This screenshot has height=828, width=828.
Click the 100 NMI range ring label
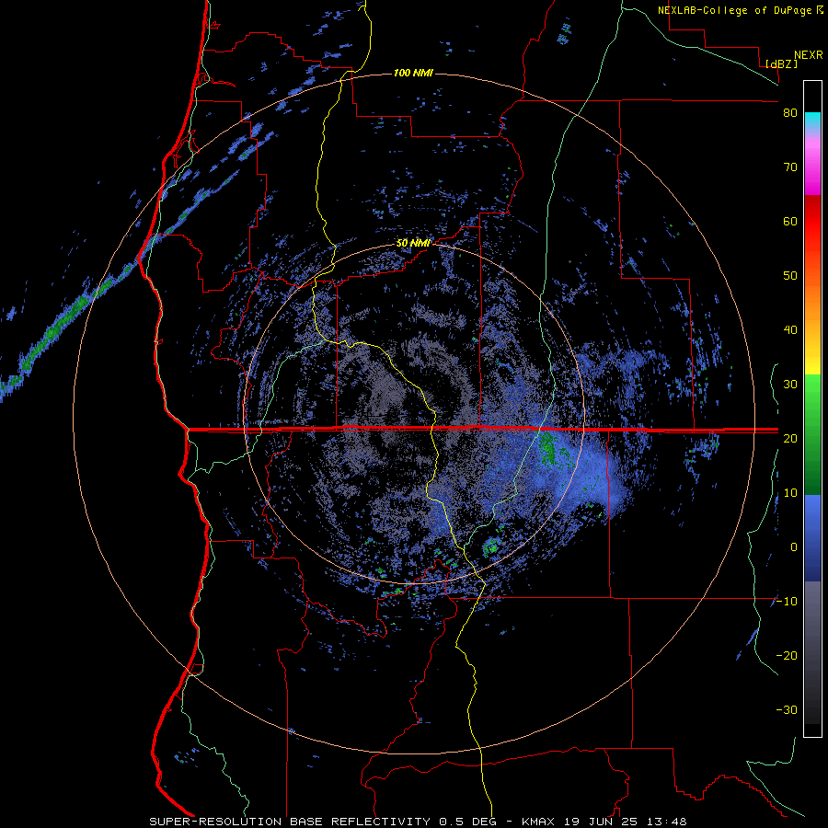point(413,73)
